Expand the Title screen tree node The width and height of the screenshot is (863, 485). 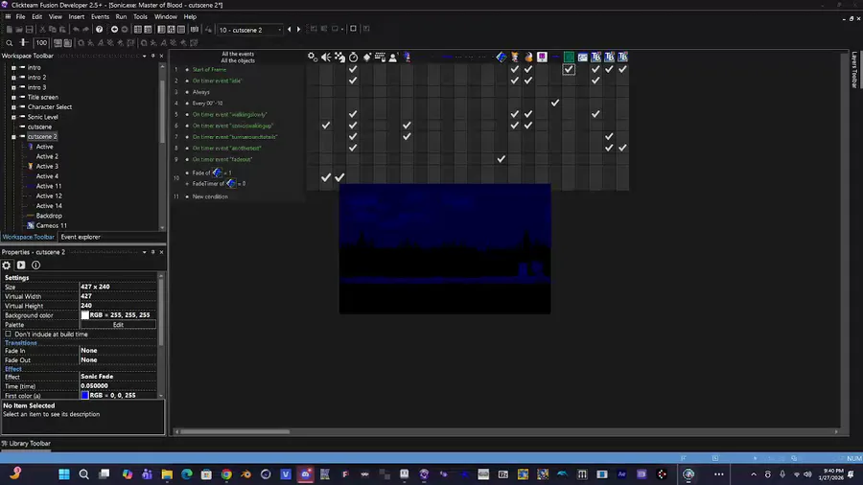13,98
